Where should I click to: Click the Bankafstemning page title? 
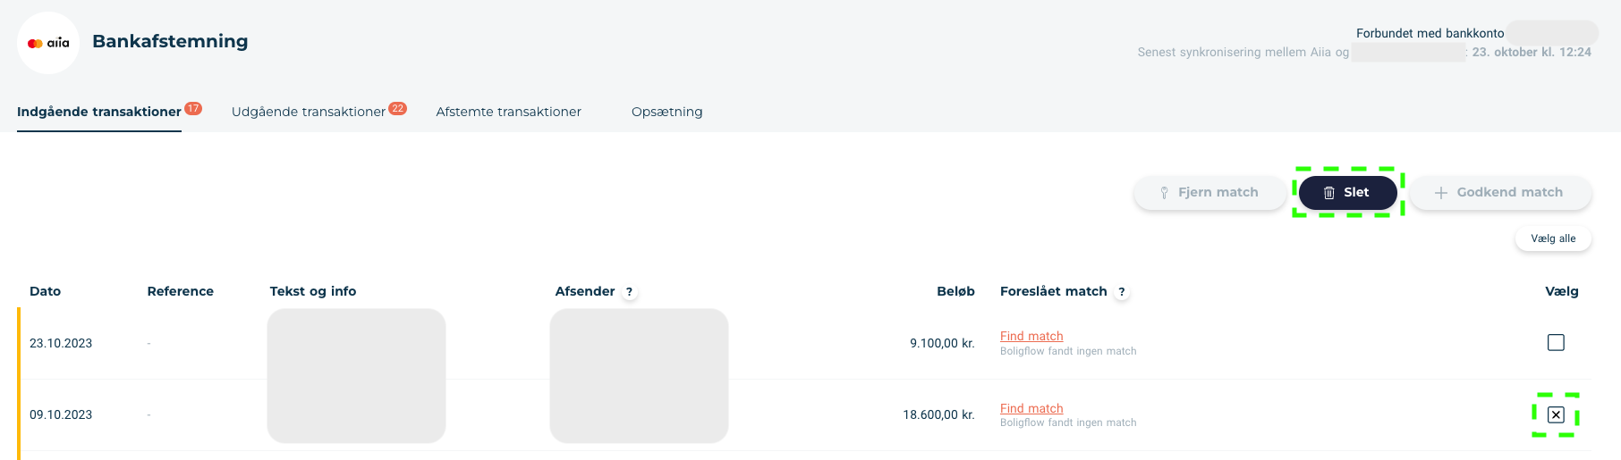[x=170, y=41]
